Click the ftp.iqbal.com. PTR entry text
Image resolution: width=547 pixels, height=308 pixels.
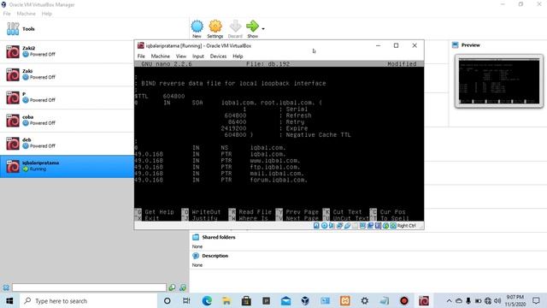click(275, 167)
